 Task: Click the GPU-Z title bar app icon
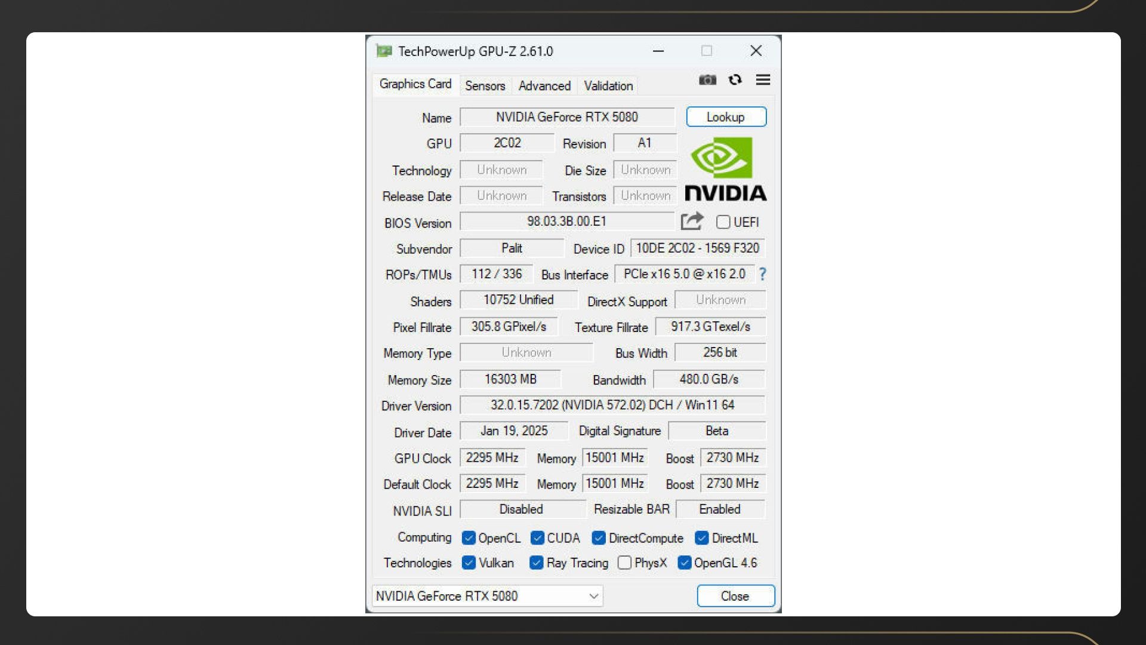tap(384, 51)
